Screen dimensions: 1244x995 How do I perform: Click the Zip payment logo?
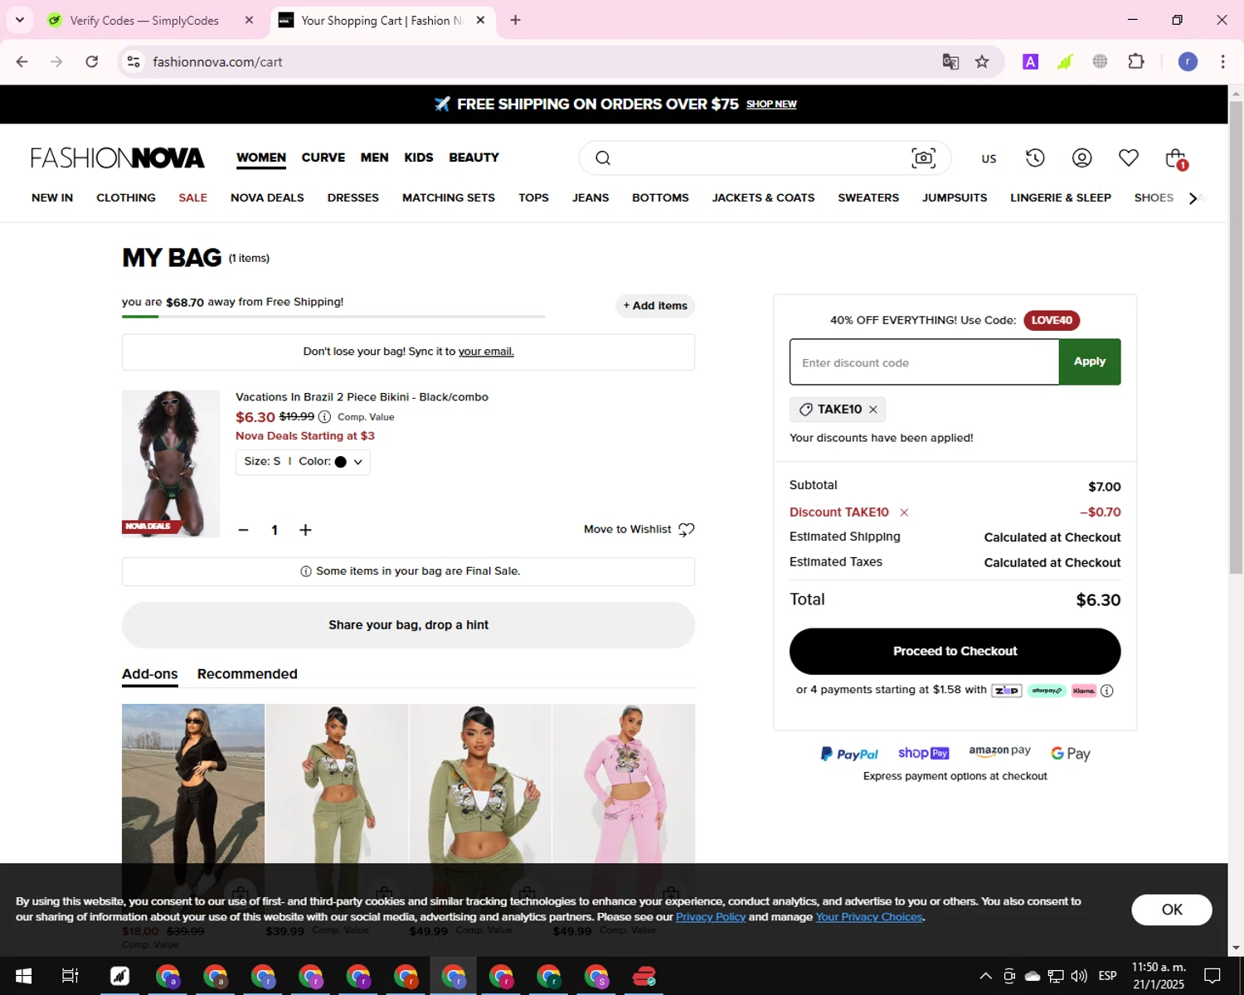point(1006,691)
